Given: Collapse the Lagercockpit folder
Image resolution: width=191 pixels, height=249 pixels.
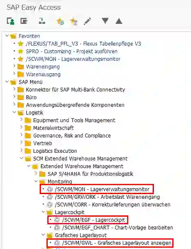Looking at the screenshot, I should (x=43, y=212).
